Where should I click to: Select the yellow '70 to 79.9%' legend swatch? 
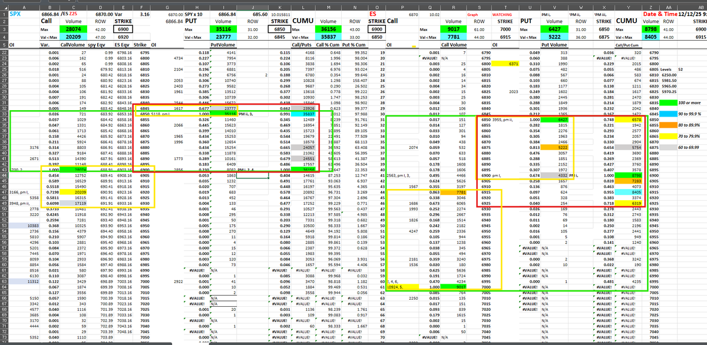[669, 137]
